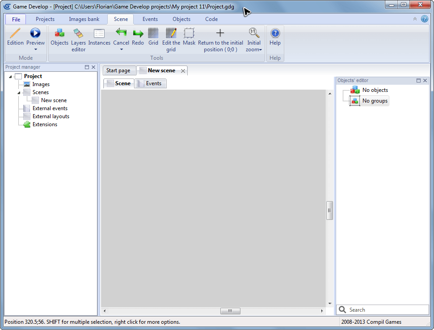Click scene vertical scrollbar up arrow
This screenshot has width=434, height=330.
click(x=330, y=94)
